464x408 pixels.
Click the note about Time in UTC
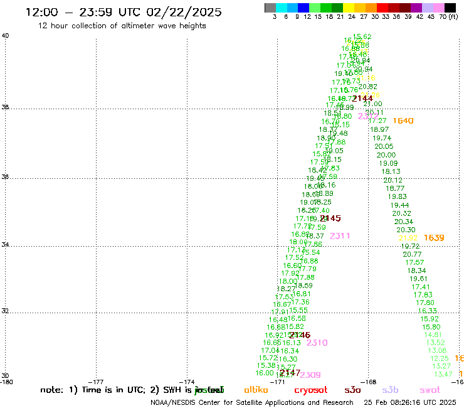tap(132, 390)
